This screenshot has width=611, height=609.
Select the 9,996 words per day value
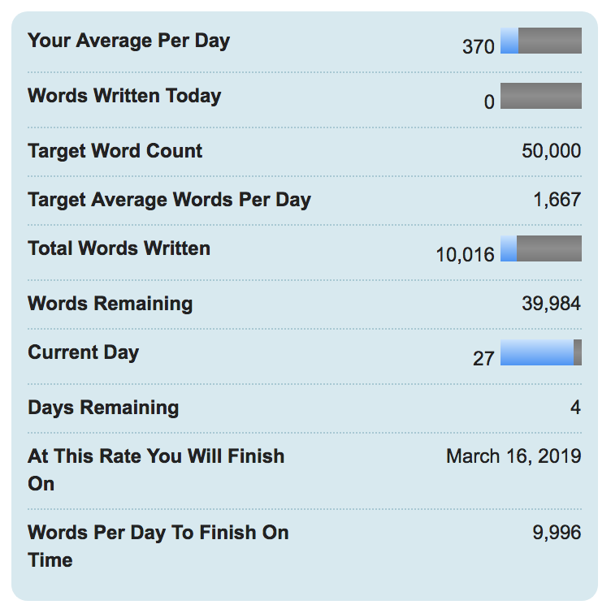click(x=557, y=533)
